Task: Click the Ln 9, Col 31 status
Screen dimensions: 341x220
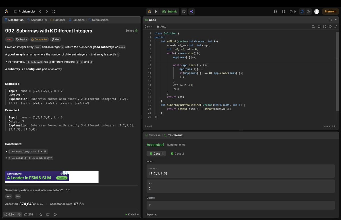Action: (x=329, y=127)
